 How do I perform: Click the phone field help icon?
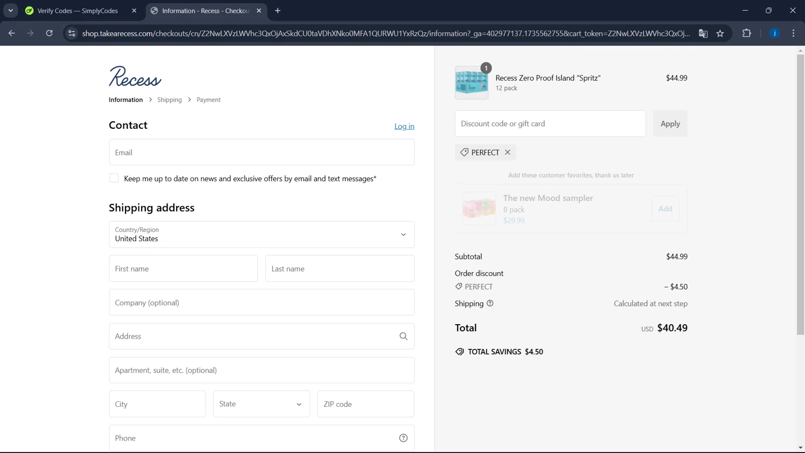403,439
